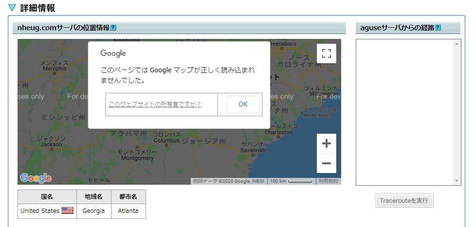Zoom in on the map

pos(326,143)
